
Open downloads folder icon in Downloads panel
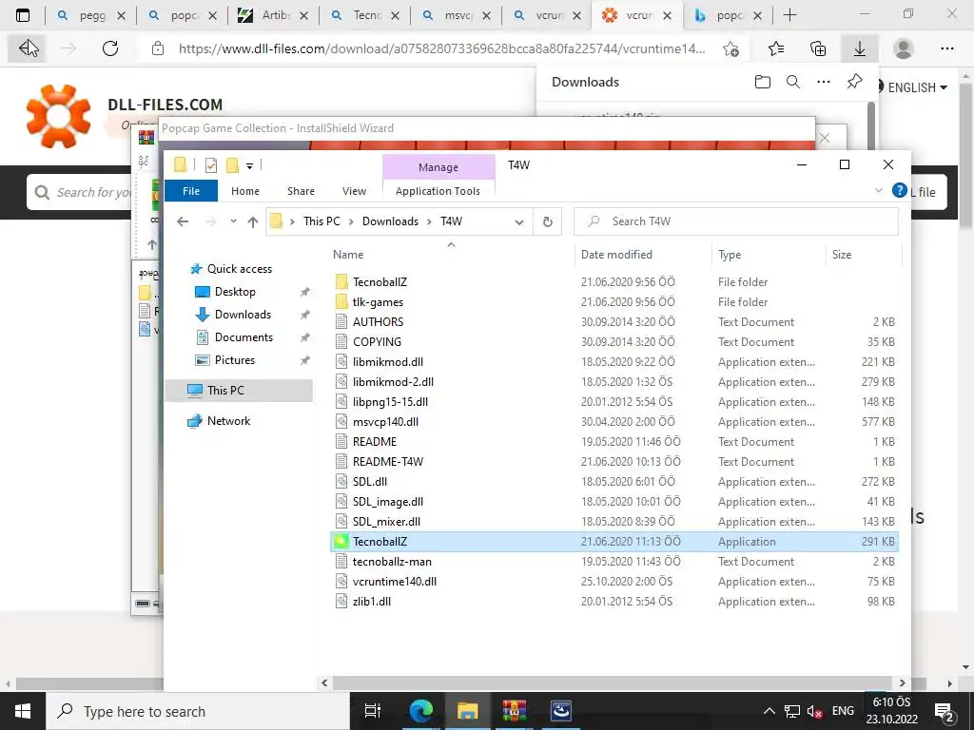point(762,82)
